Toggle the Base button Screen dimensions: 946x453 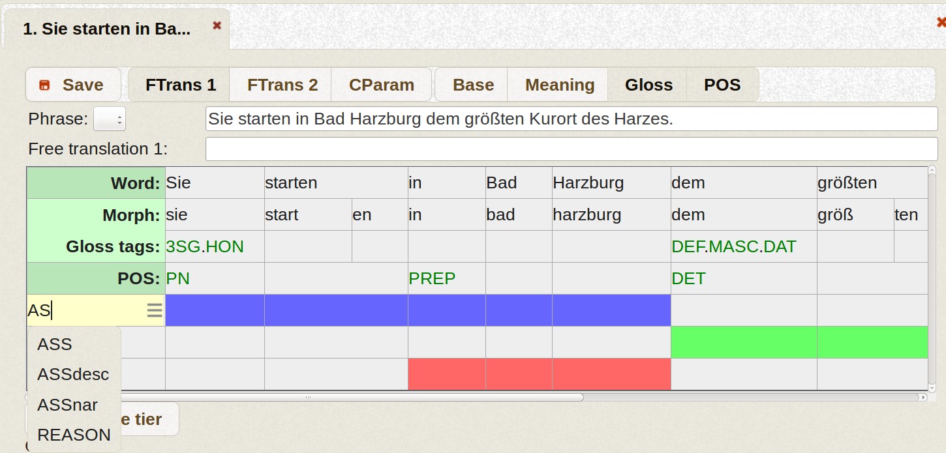[473, 85]
